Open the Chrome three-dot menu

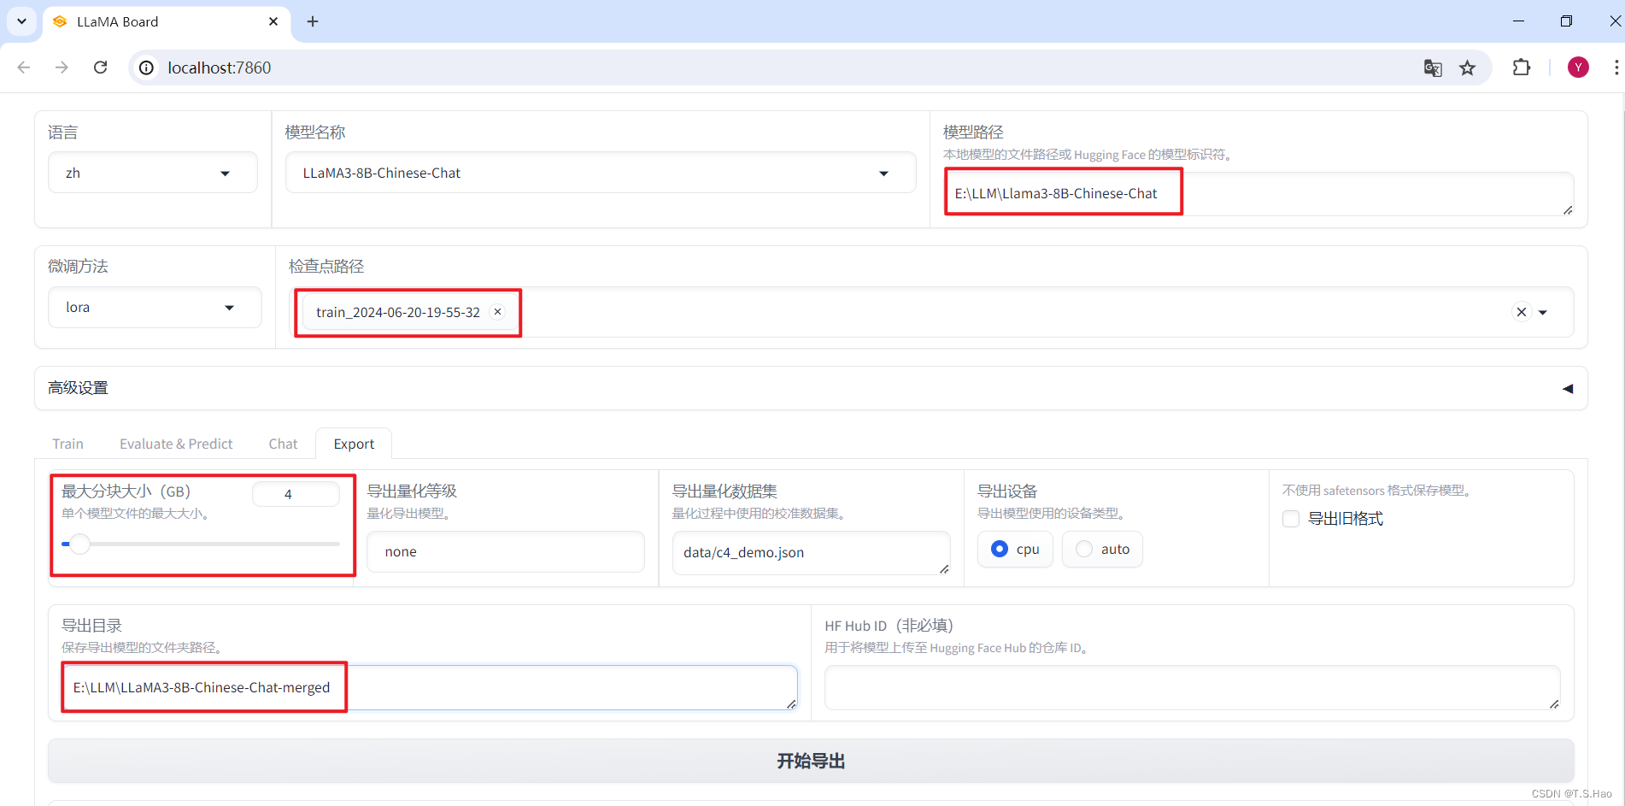1616,68
